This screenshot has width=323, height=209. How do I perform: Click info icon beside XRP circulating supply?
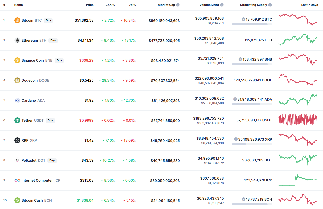click(x=236, y=139)
